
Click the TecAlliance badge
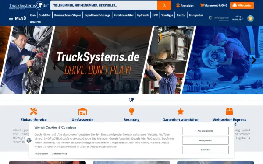219,18
